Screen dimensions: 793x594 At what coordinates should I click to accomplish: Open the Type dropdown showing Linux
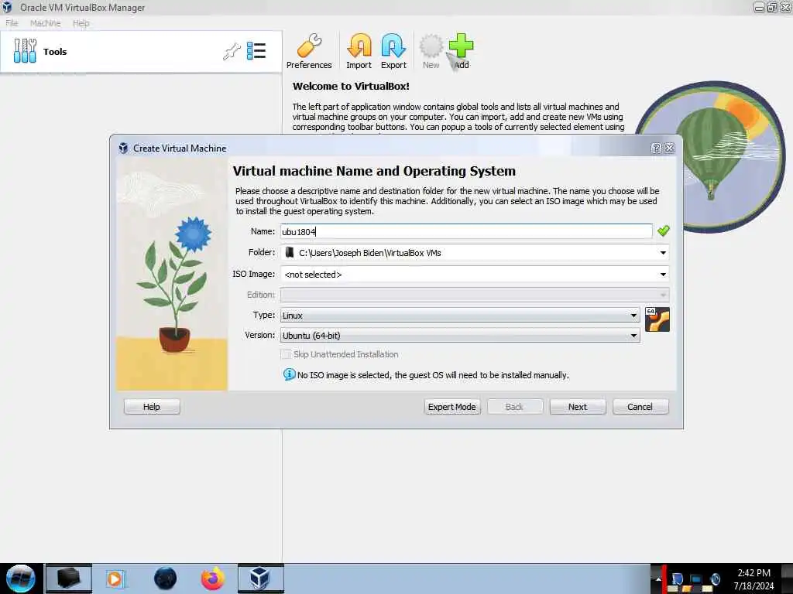coord(460,316)
